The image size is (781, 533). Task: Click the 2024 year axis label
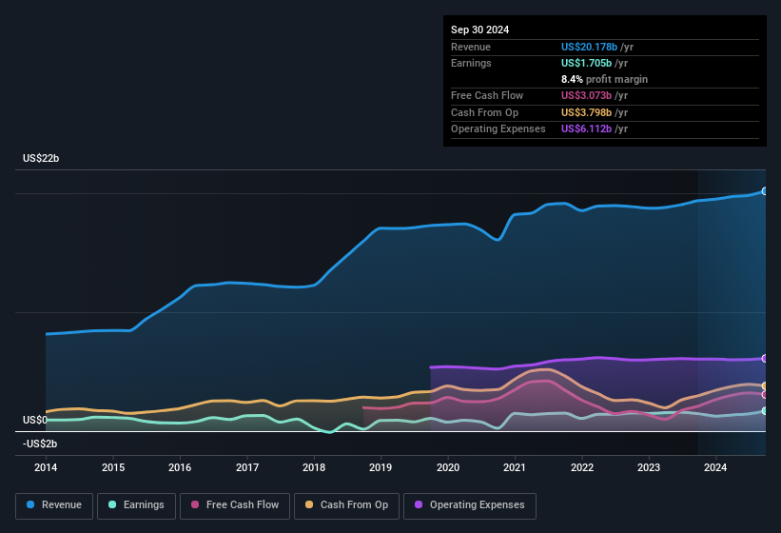click(x=715, y=467)
